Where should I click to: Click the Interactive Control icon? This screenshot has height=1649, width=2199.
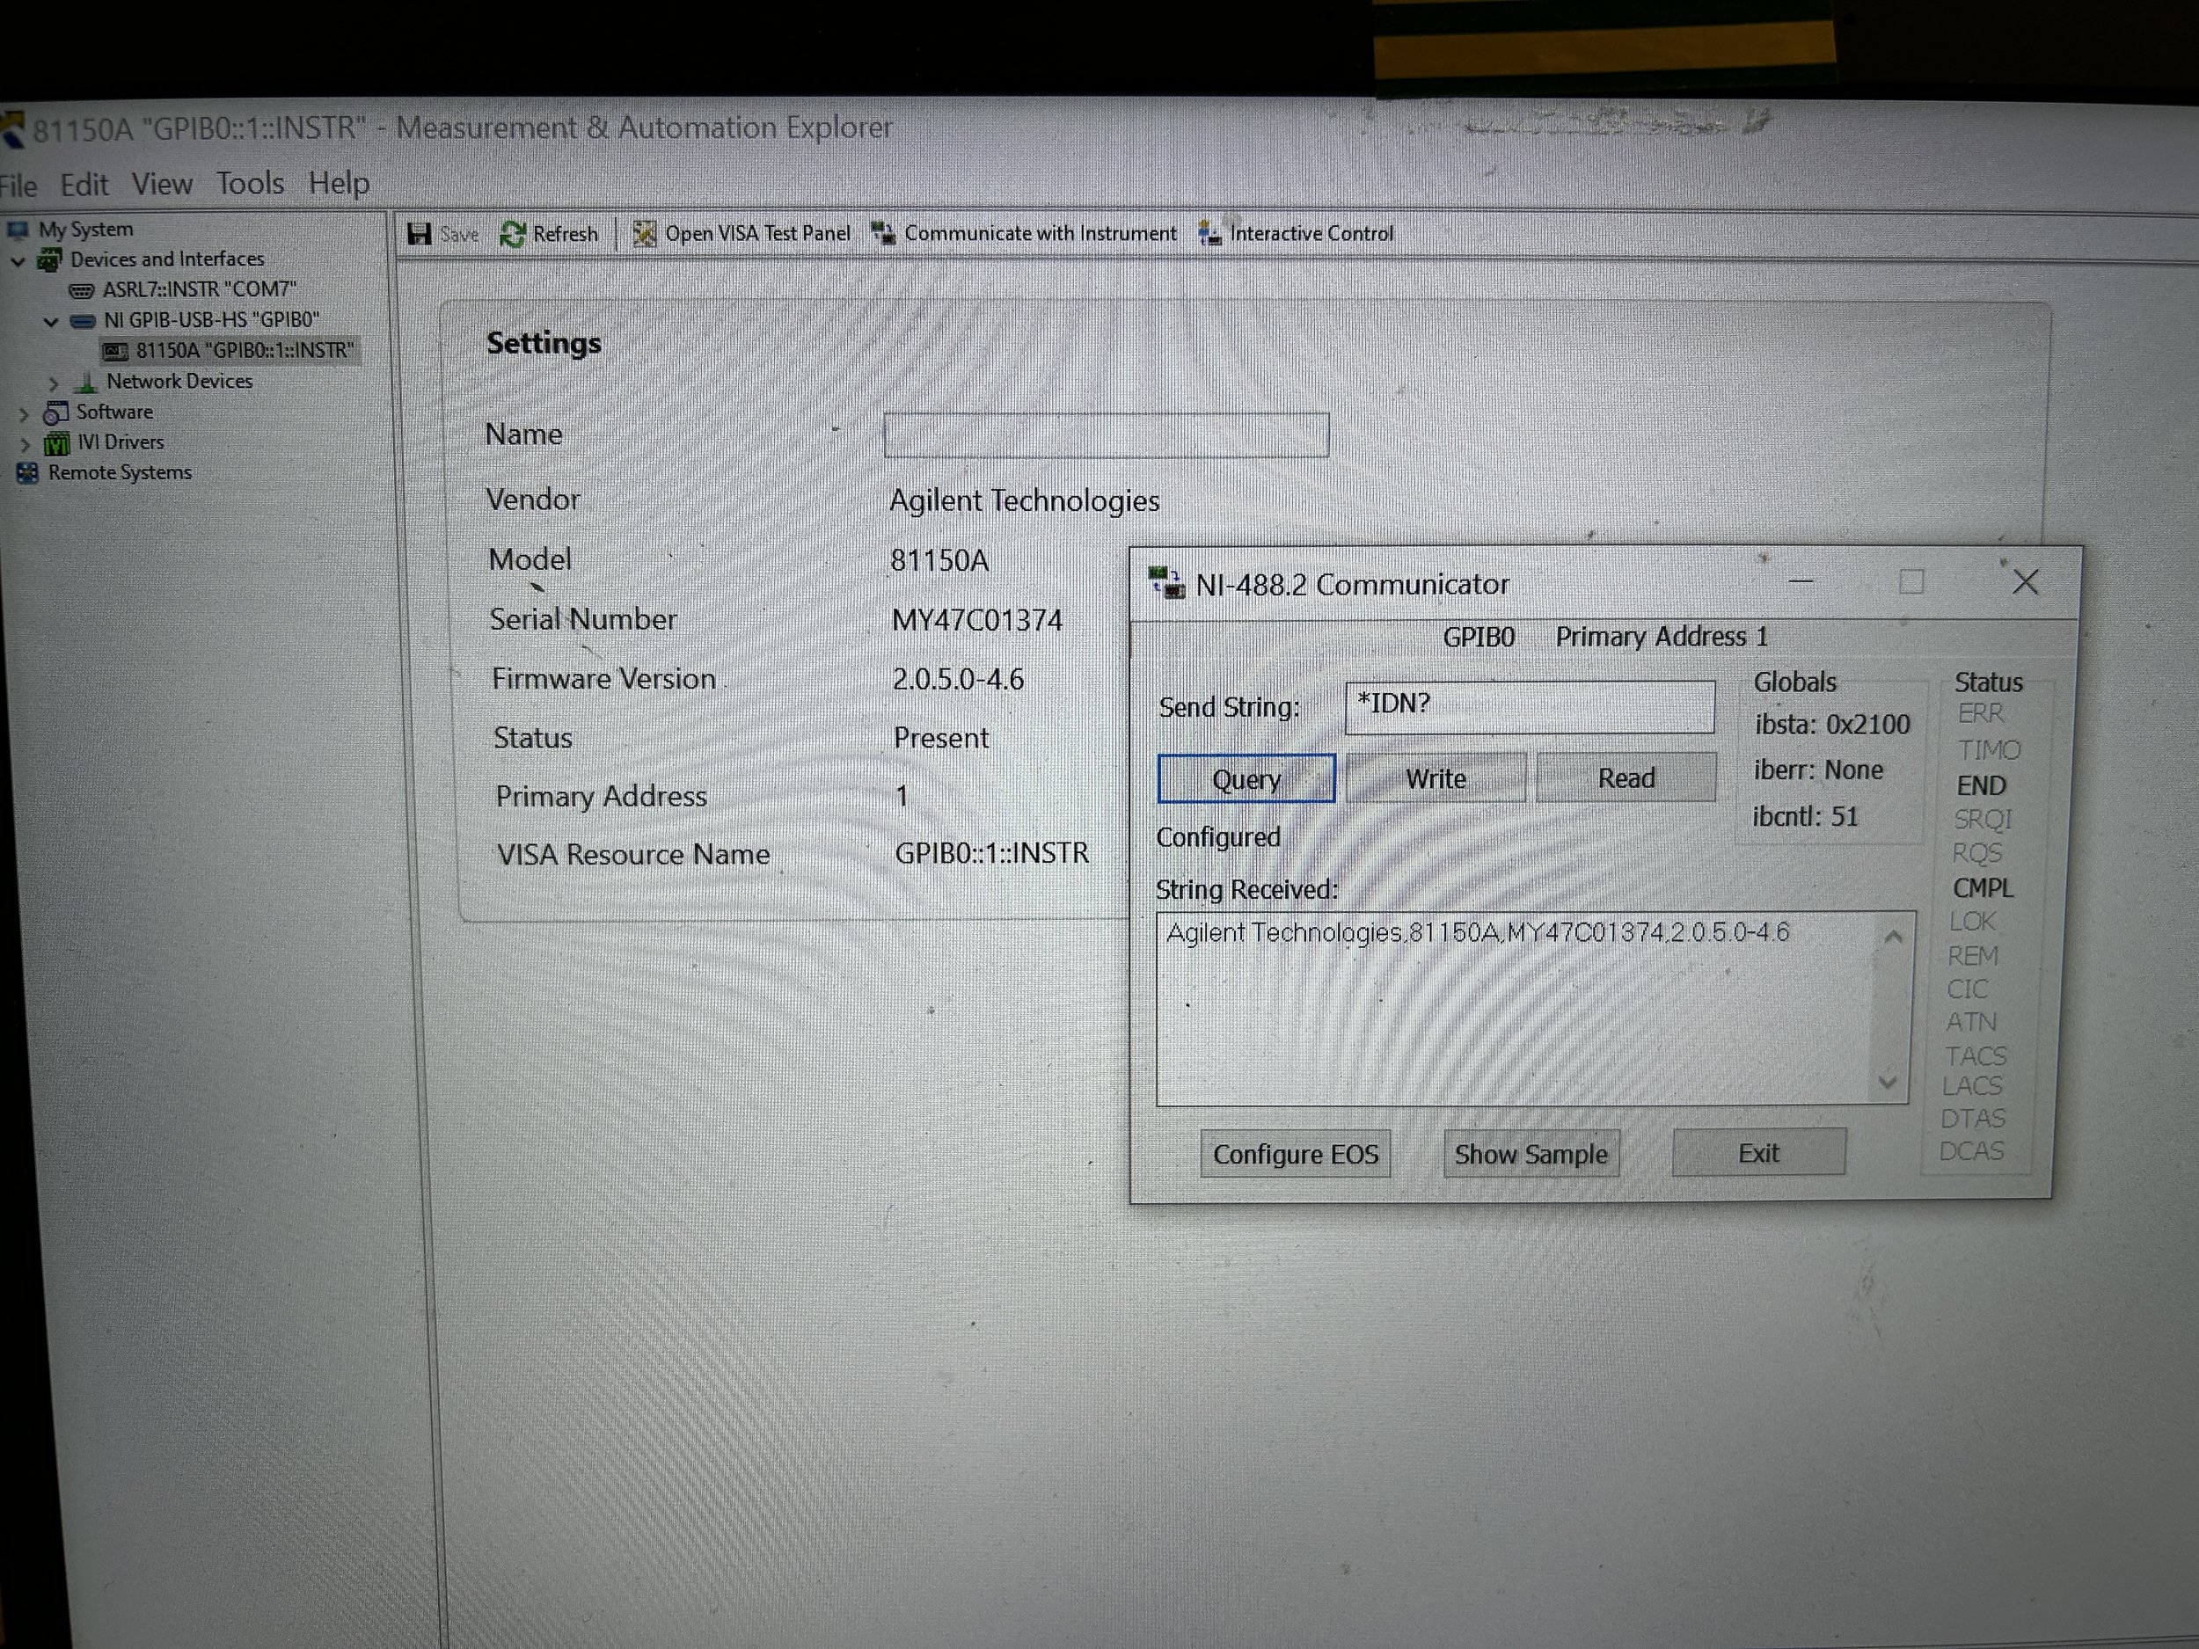click(1209, 232)
